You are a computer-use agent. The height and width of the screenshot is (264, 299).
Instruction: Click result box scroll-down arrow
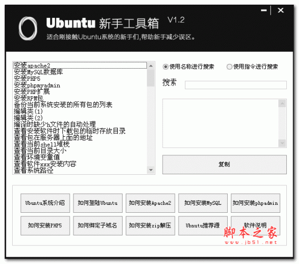[282, 143]
